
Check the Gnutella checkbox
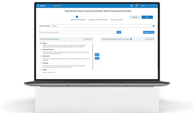[x=41, y=63]
